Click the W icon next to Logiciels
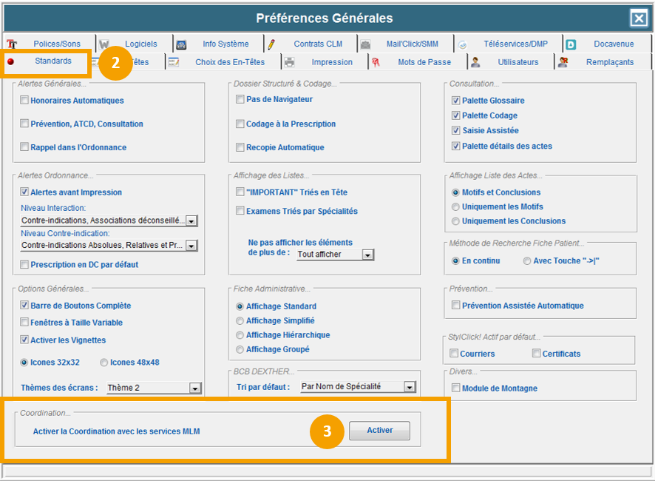Viewport: 655px width, 481px height. [x=104, y=44]
